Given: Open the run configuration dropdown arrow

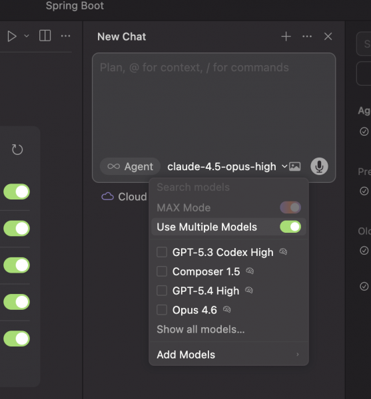Looking at the screenshot, I should click(x=27, y=36).
